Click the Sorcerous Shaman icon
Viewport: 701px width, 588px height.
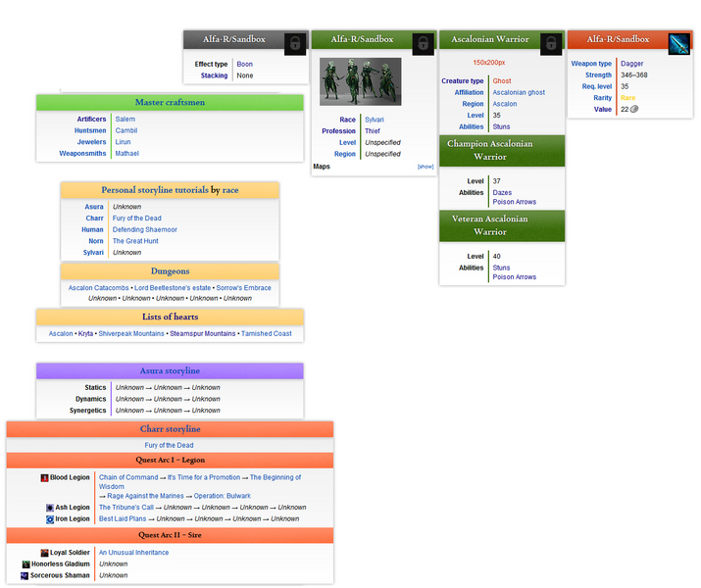25,576
